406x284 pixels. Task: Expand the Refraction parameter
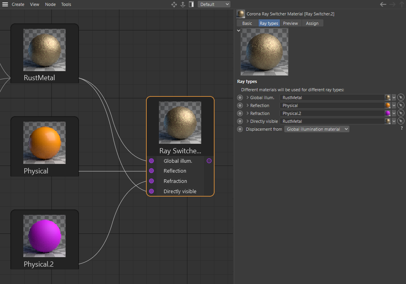coord(247,113)
